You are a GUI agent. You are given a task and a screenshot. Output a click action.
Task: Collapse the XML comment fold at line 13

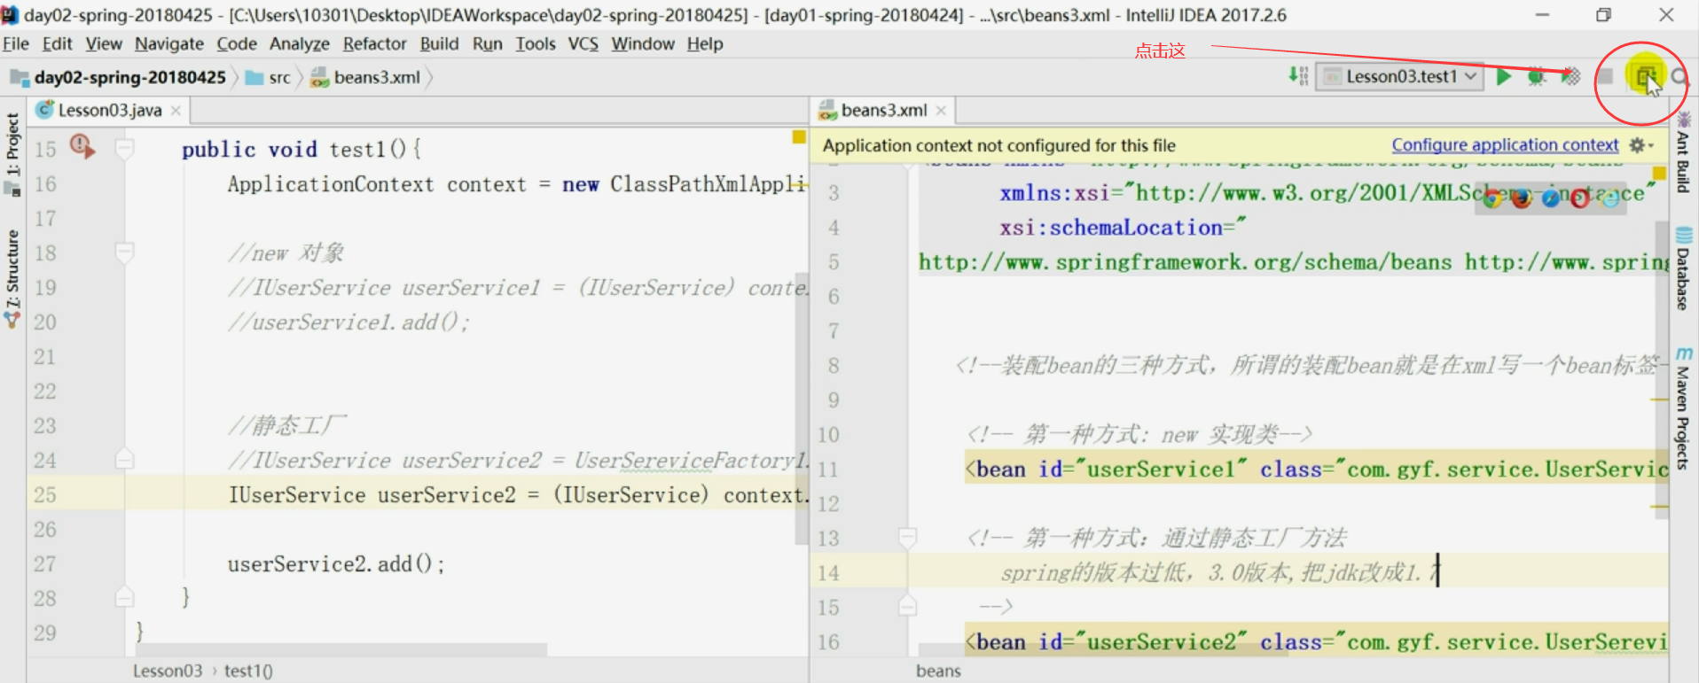(x=907, y=538)
